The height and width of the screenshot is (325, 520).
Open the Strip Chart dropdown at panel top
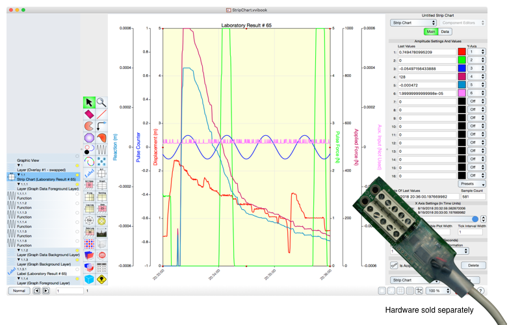pos(413,23)
